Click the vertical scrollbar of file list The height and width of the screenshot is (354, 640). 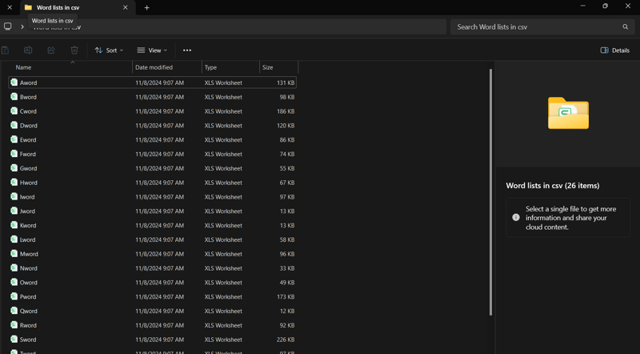(490, 192)
